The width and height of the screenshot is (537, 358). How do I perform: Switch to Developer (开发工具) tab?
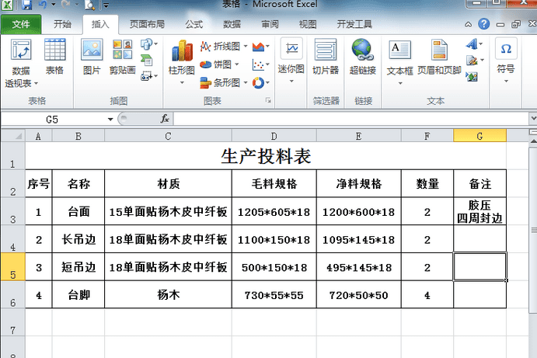(354, 24)
